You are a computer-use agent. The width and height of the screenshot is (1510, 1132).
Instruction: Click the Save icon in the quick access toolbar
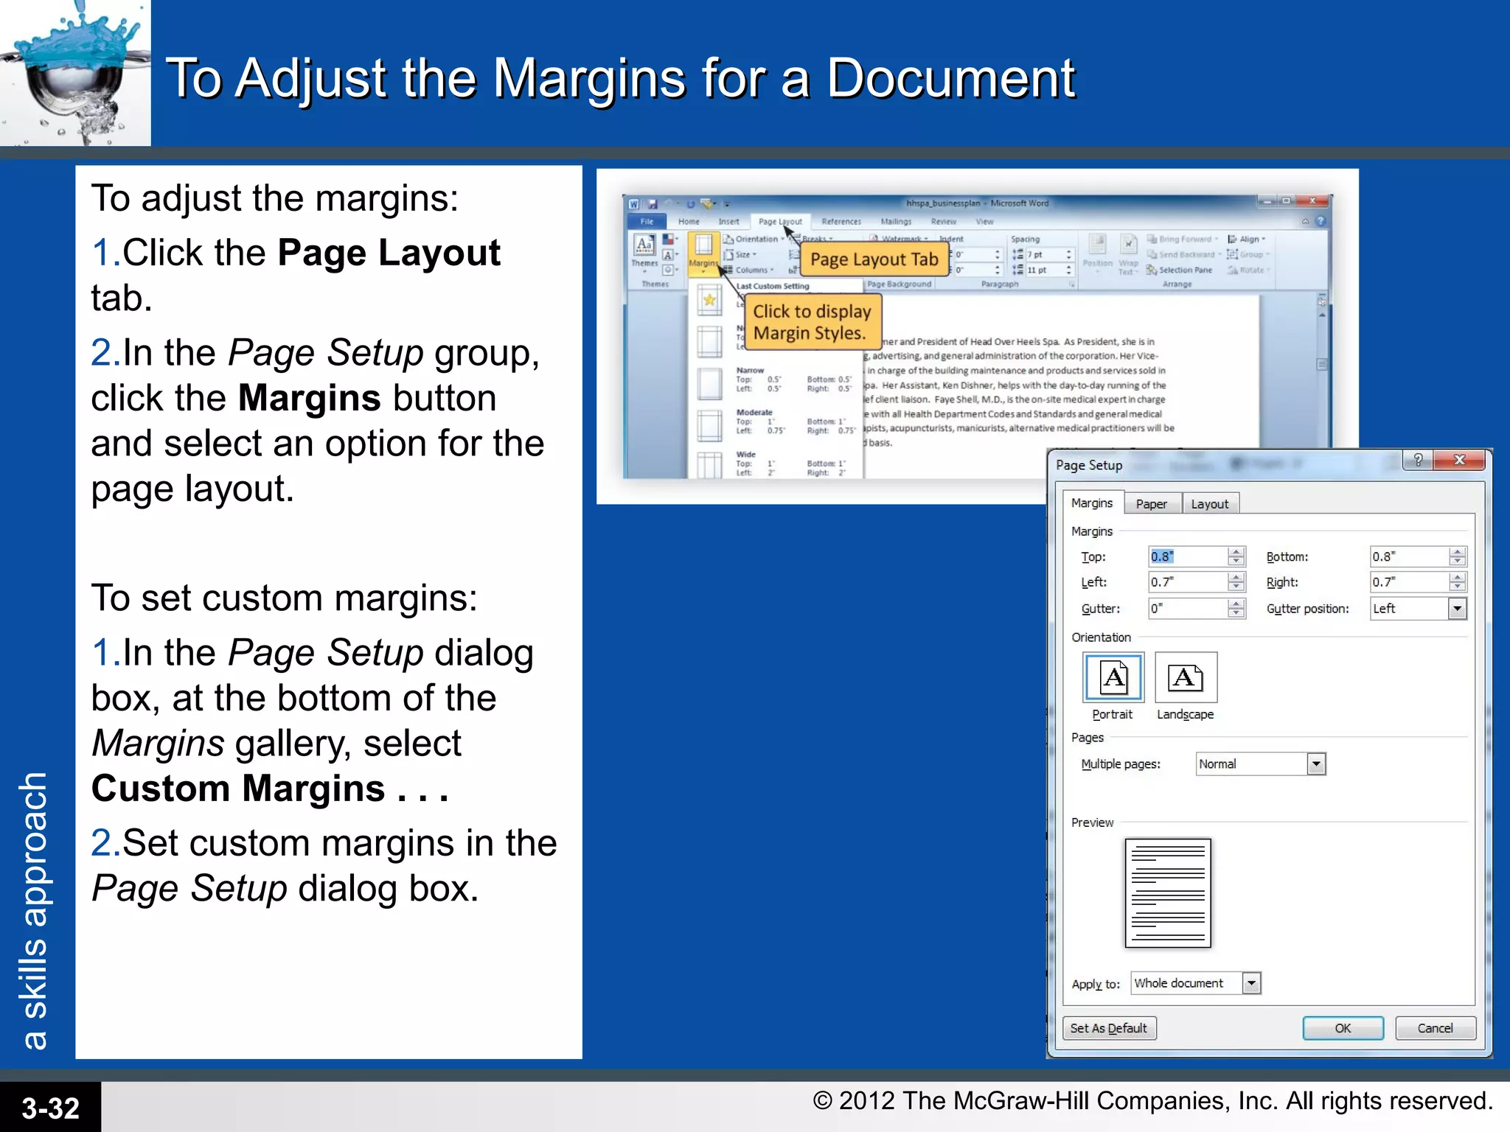tap(653, 204)
